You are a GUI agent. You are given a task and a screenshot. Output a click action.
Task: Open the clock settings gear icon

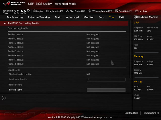(28, 10)
